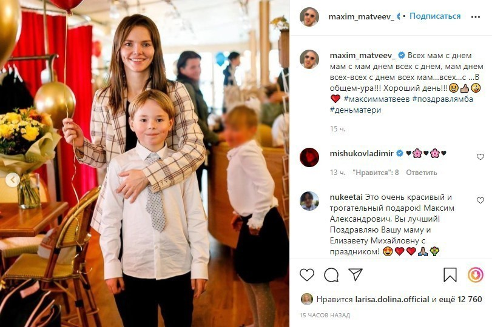Click Подписаться to follow the account
492x327 pixels.
(435, 16)
